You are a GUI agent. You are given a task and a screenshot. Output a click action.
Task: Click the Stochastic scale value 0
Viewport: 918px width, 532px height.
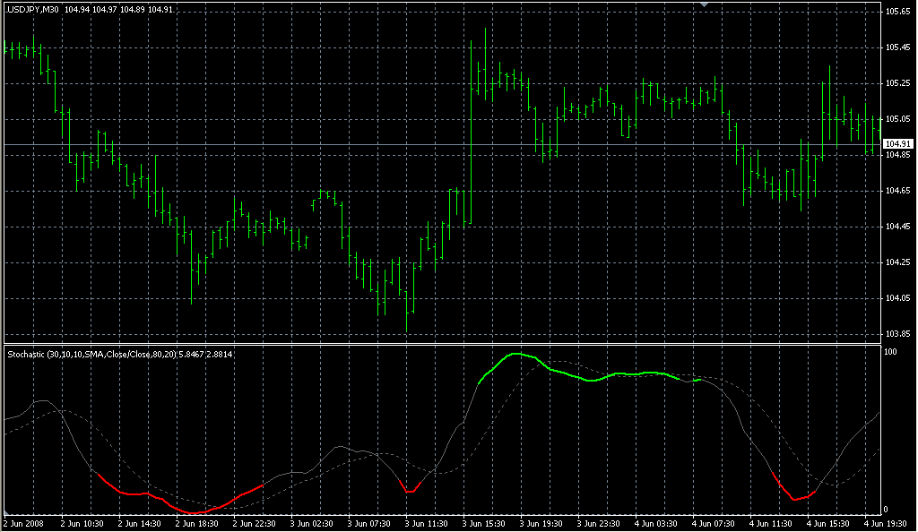[x=888, y=511]
